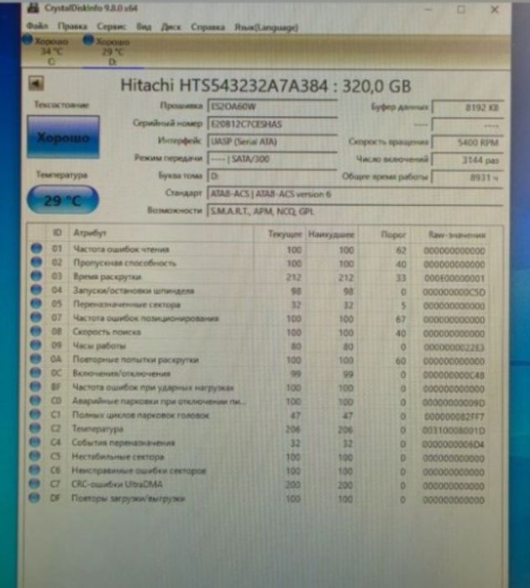Open the Диск menu
The image size is (530, 588).
(171, 27)
